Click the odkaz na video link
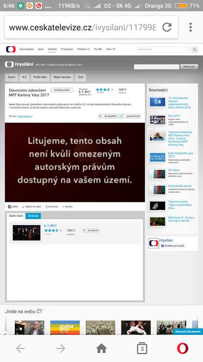 click(x=32, y=207)
